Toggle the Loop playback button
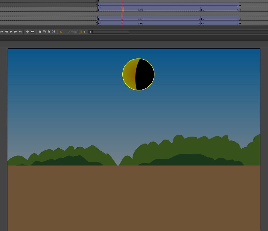This screenshot has width=268, height=231. [x=32, y=32]
